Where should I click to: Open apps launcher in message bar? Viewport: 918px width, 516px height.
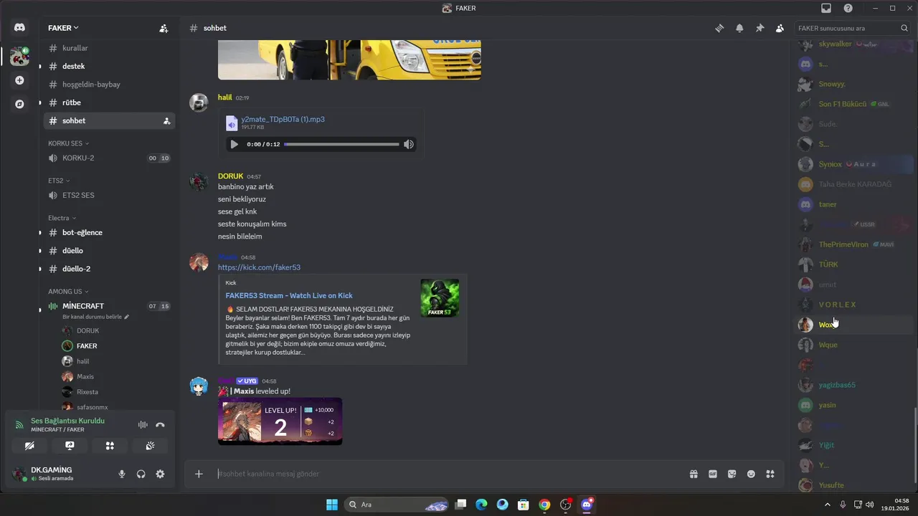pos(770,474)
